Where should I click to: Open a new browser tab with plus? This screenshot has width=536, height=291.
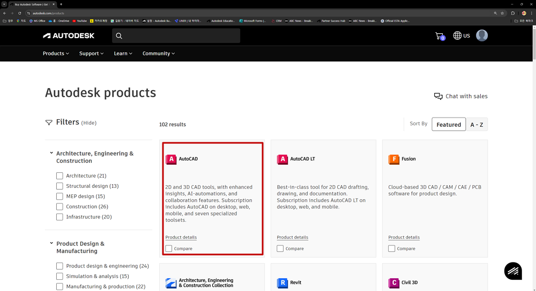coord(61,4)
